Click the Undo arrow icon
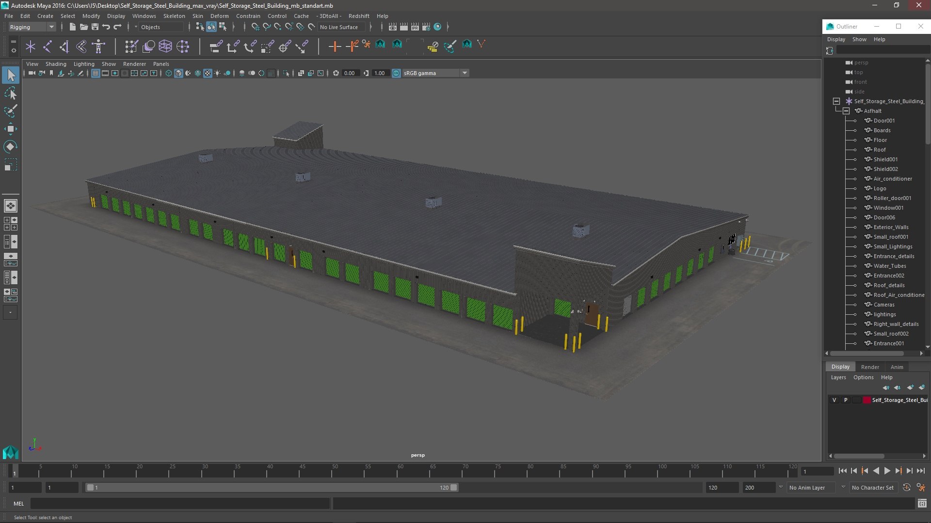 106,27
